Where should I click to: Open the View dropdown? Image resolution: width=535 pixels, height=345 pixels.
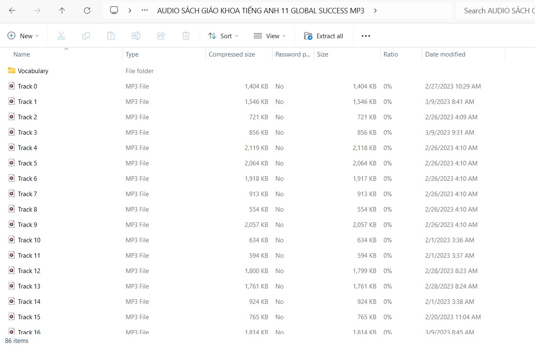coord(270,36)
